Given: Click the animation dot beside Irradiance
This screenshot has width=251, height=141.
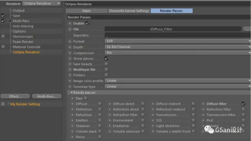Looking at the screenshot, I should pyautogui.click(x=110, y=126).
